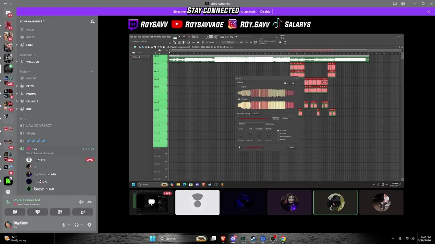This screenshot has height=244, width=435.
Task: Open the LIVE stream thumbnail tile
Action: tap(151, 202)
